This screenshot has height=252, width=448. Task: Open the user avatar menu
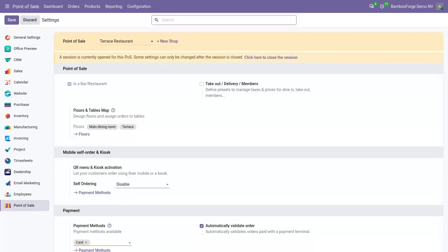coord(440,6)
